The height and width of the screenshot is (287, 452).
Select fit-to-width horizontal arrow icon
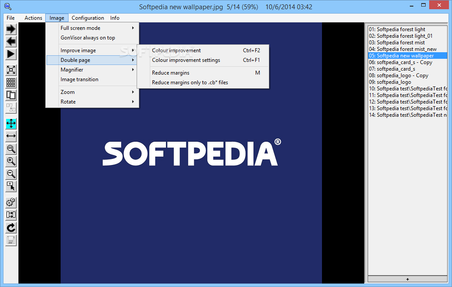pos(11,136)
